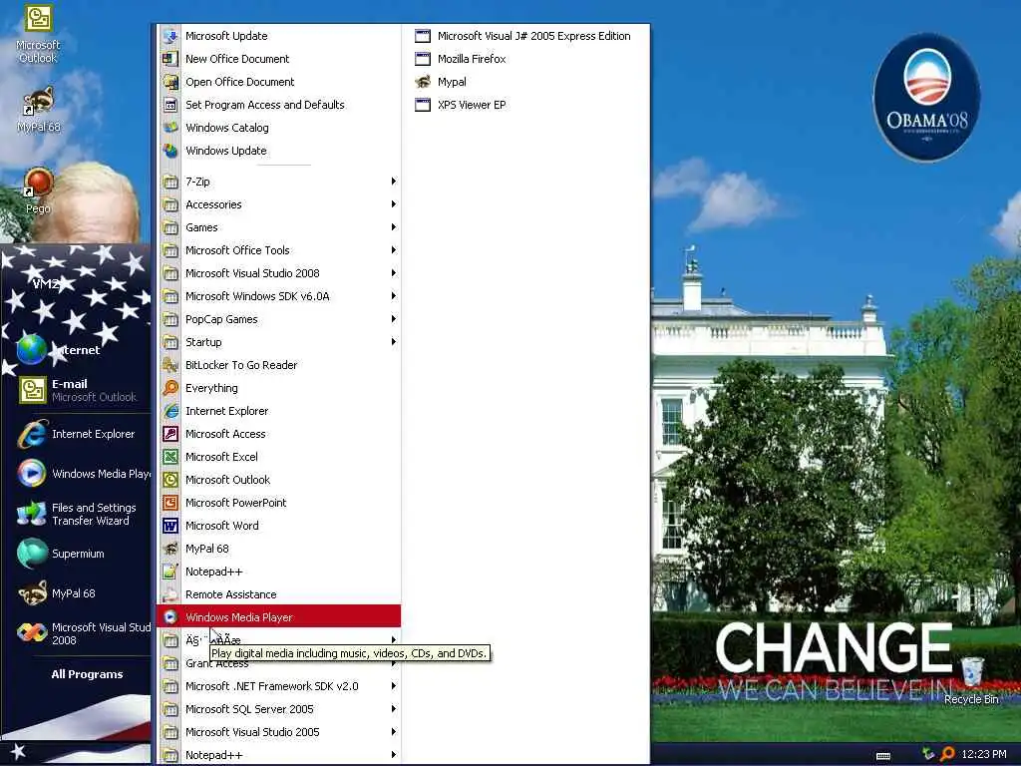Expand Microsoft Visual Studio 2005 folder
The width and height of the screenshot is (1021, 766).
(x=279, y=732)
